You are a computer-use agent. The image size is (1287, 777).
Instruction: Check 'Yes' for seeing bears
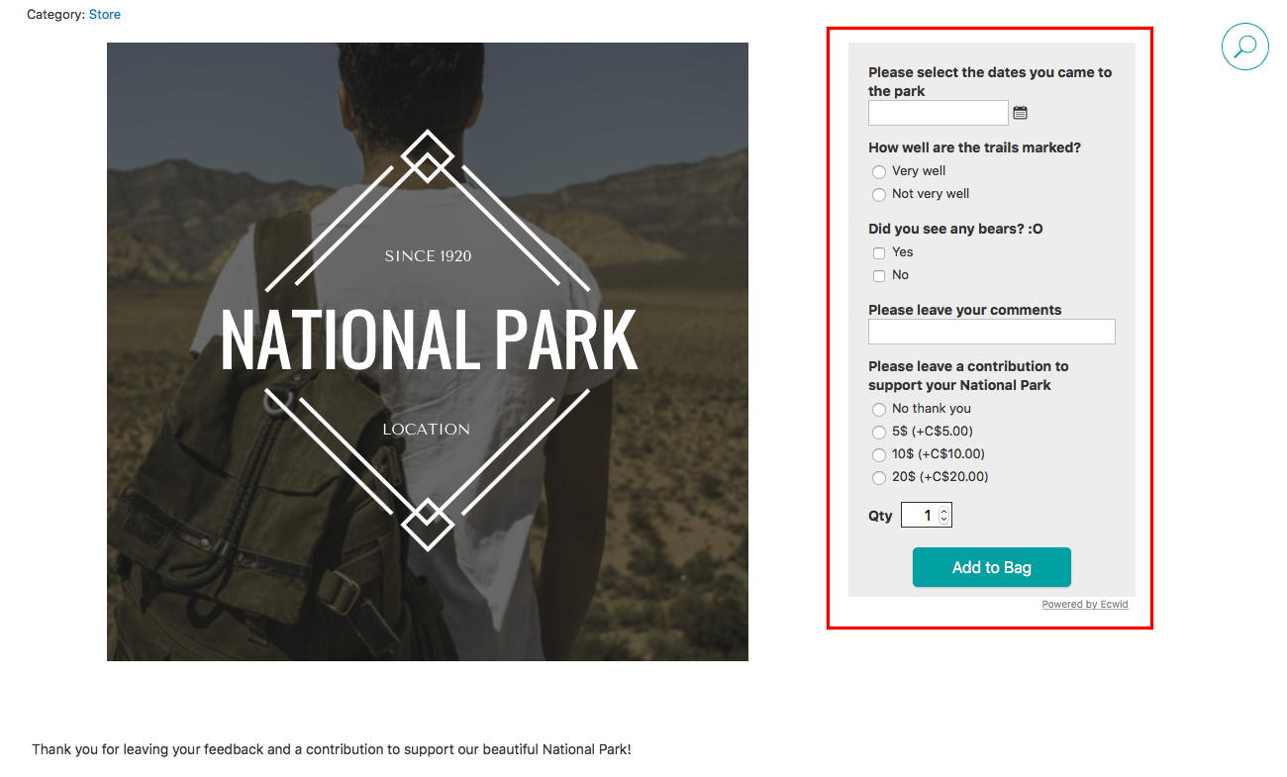click(x=879, y=253)
